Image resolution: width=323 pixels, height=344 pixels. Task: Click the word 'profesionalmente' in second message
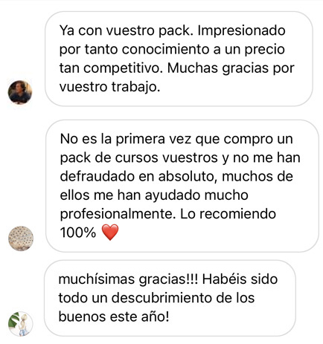click(116, 214)
